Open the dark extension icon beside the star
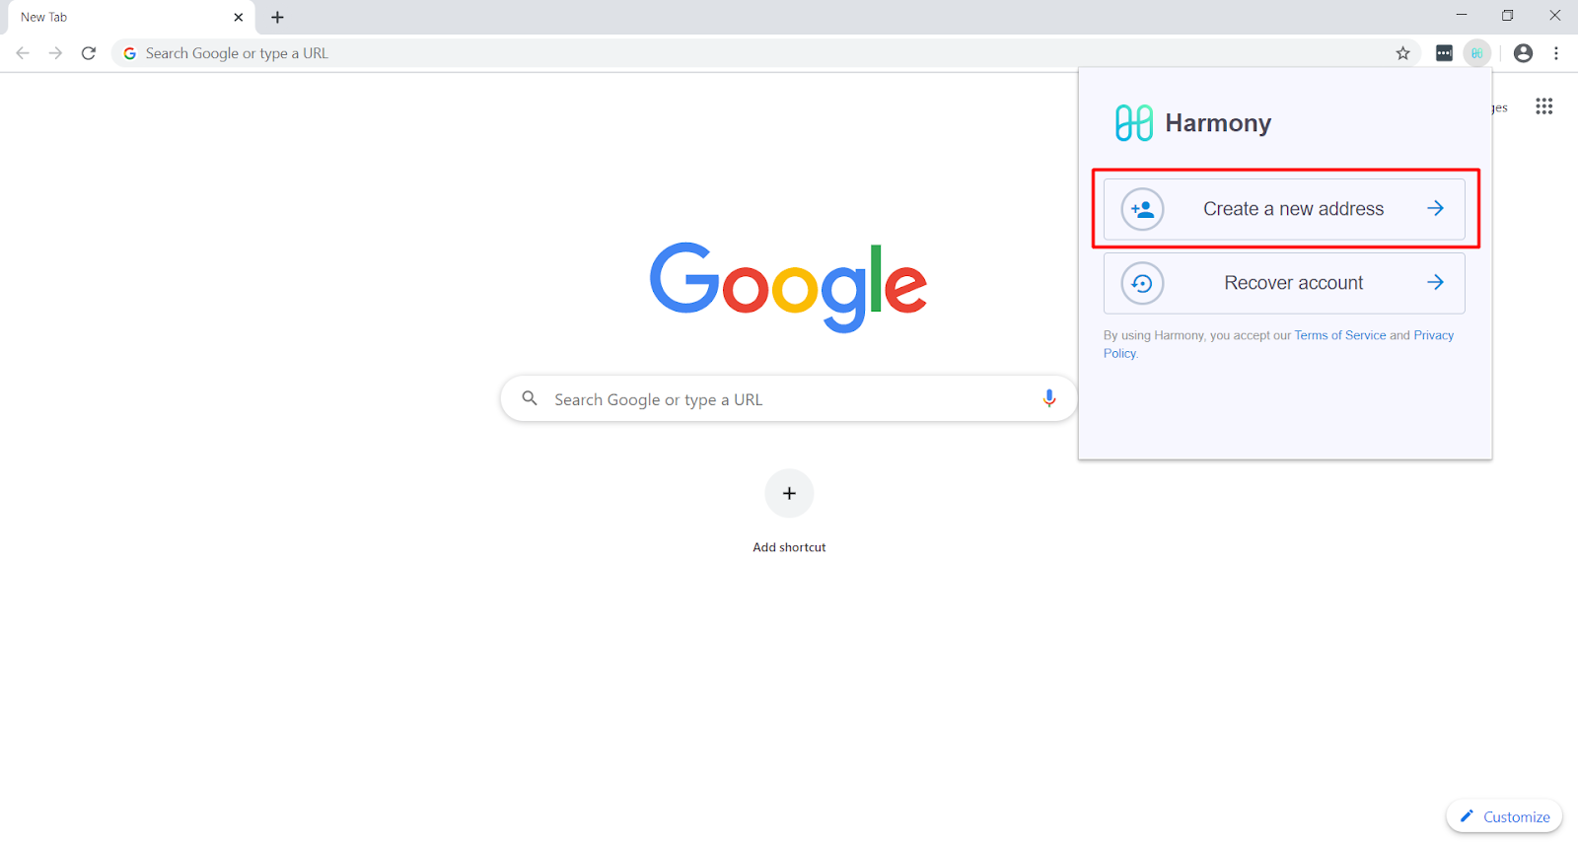The width and height of the screenshot is (1578, 846). (x=1444, y=53)
